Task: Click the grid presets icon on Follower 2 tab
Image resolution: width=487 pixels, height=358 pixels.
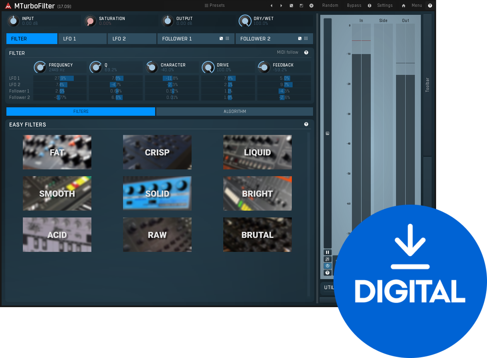Action: pyautogui.click(x=306, y=39)
